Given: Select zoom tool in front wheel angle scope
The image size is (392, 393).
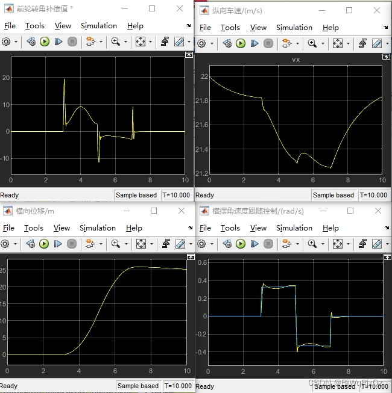Looking at the screenshot, I should click(116, 42).
